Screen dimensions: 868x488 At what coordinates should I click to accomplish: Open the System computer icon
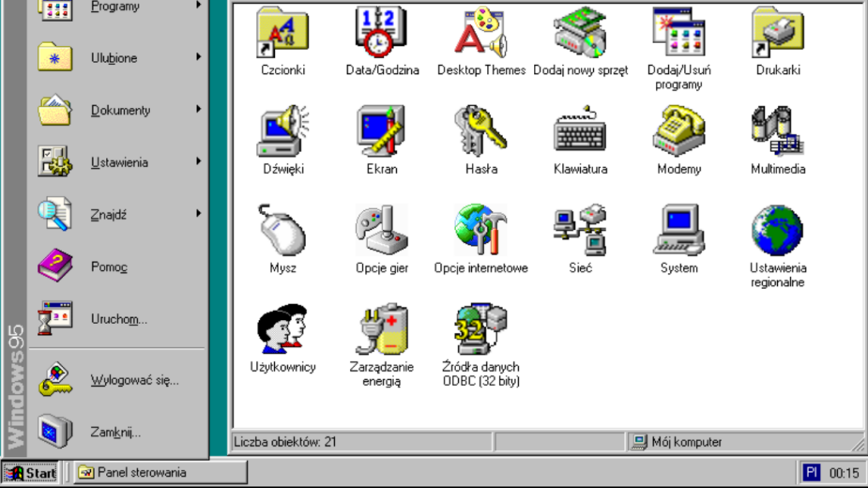[678, 231]
